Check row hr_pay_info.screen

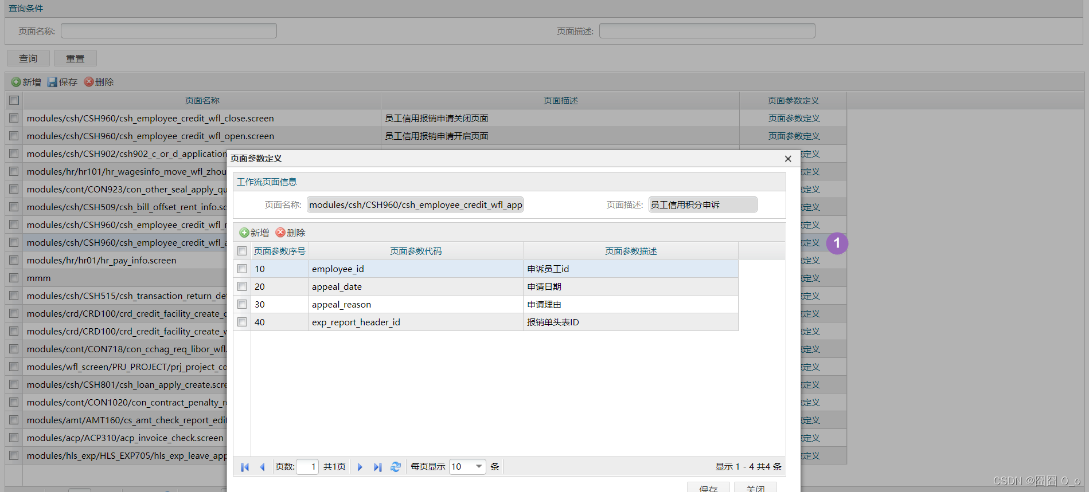click(14, 260)
